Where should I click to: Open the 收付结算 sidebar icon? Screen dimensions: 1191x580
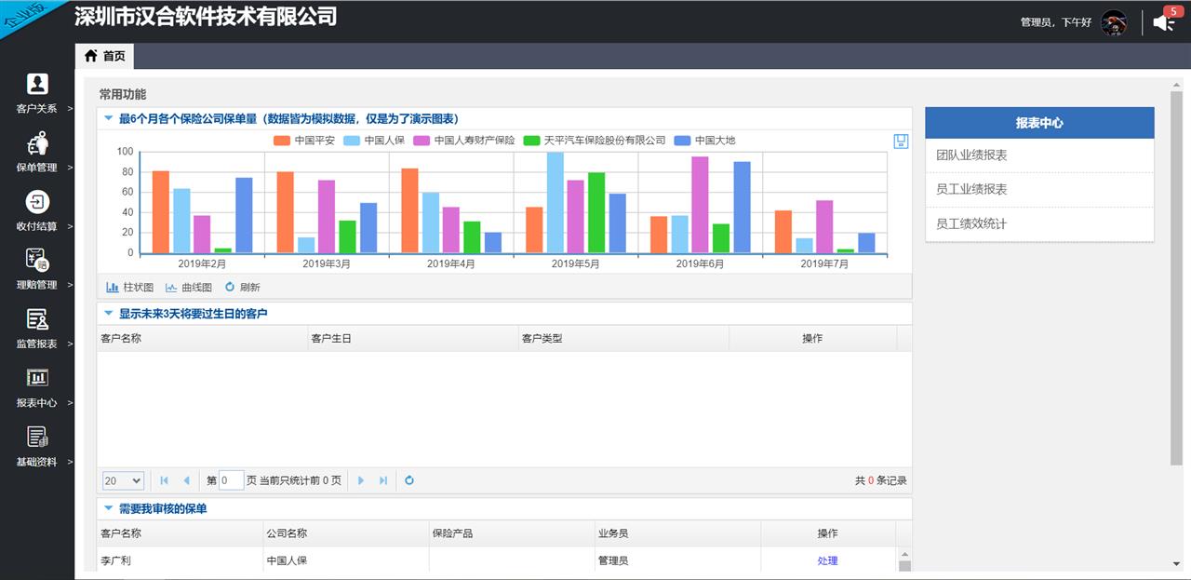coord(37,202)
